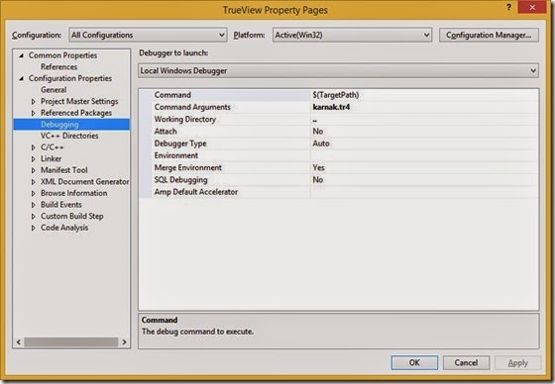Image resolution: width=555 pixels, height=384 pixels.
Task: Select General under Configuration Properties
Action: coord(54,90)
